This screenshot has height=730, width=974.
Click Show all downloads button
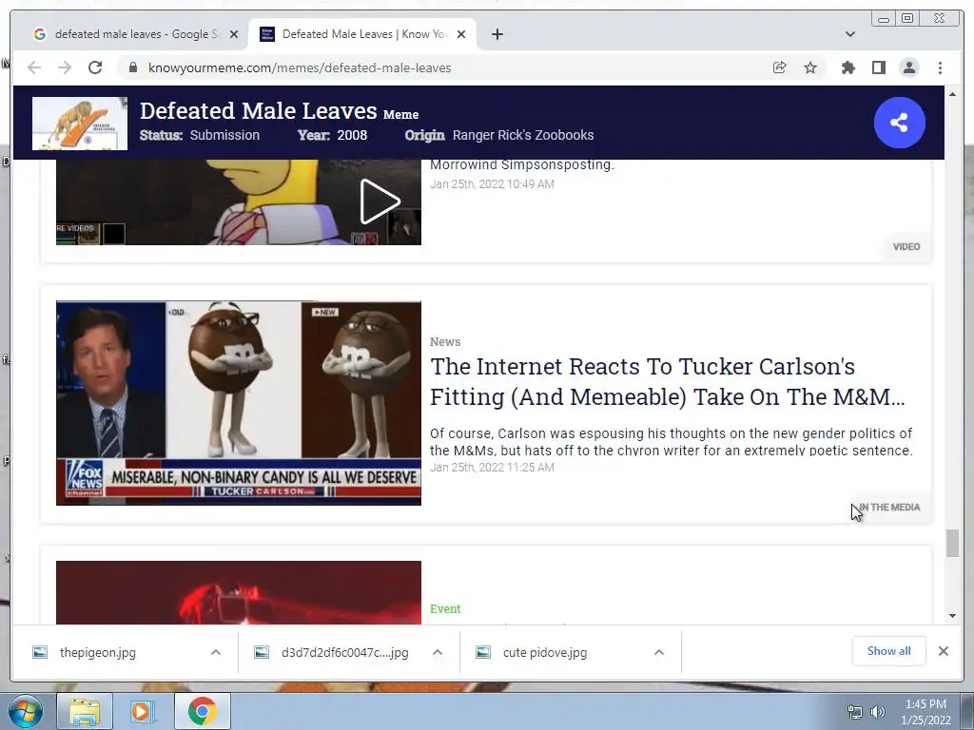pos(889,650)
